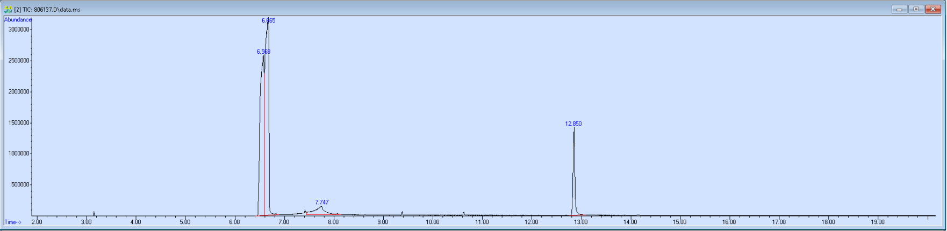This screenshot has width=947, height=231.
Task: Click the 500000 abundance tick value
Action: pyautogui.click(x=19, y=185)
